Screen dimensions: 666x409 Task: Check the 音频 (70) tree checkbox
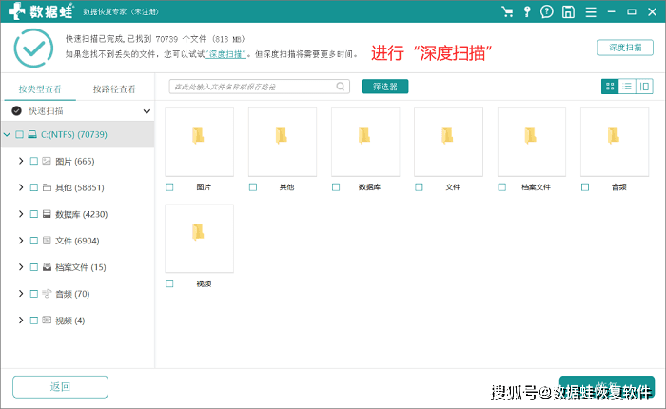[34, 294]
